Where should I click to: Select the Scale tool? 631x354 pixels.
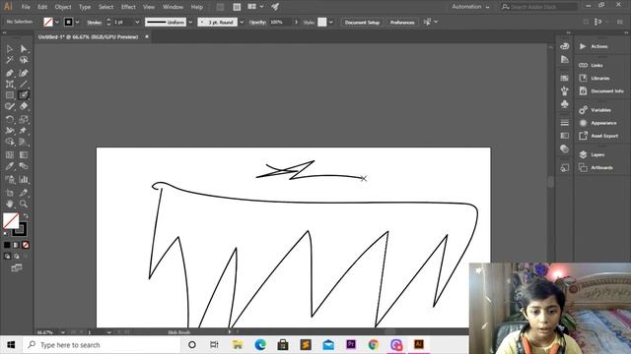point(24,119)
